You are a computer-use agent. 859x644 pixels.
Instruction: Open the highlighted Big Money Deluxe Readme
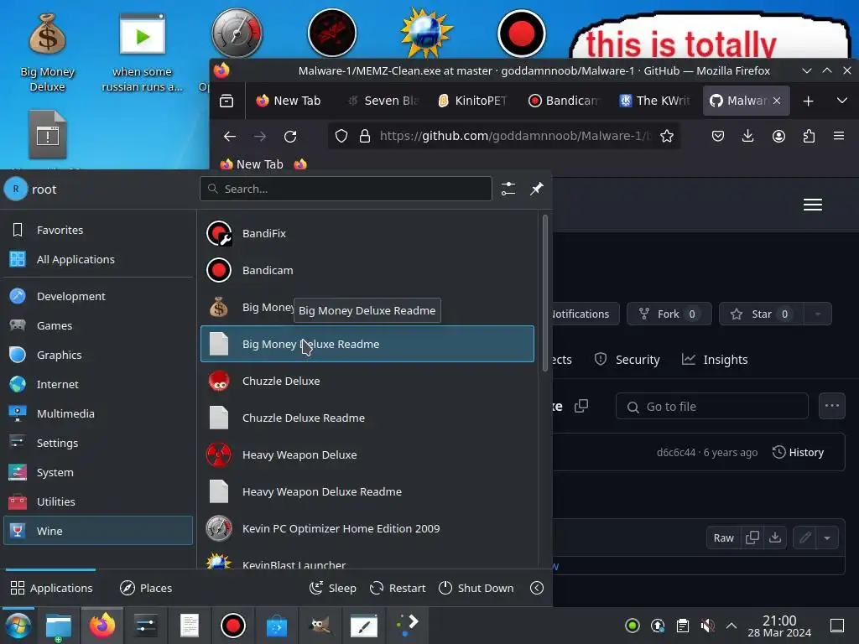tap(367, 344)
